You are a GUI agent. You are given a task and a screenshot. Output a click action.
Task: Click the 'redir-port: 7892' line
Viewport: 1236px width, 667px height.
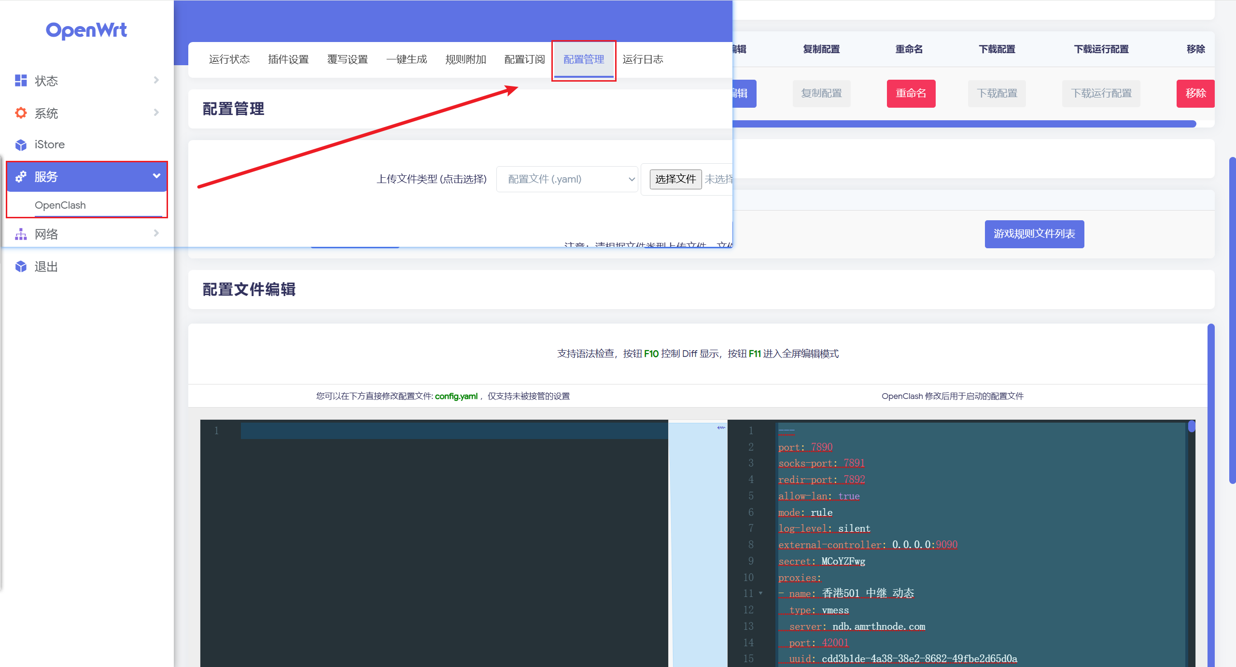[821, 480]
